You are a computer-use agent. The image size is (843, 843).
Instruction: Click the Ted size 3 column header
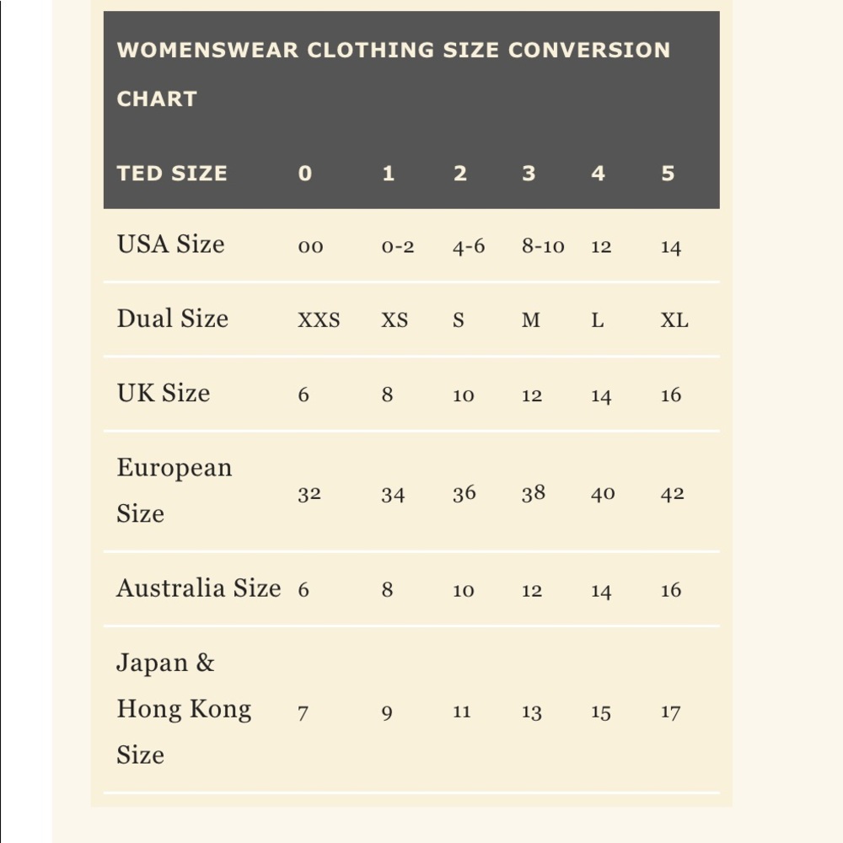pos(529,173)
